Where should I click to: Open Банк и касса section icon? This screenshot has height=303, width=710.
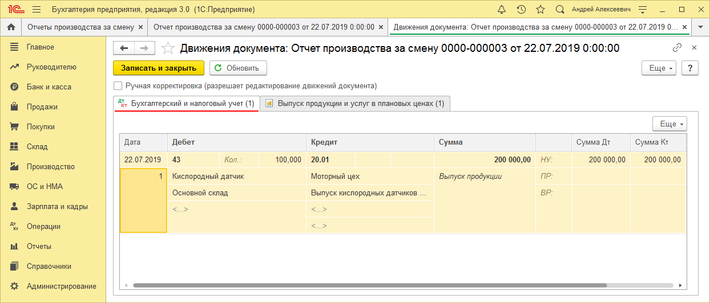(x=15, y=87)
